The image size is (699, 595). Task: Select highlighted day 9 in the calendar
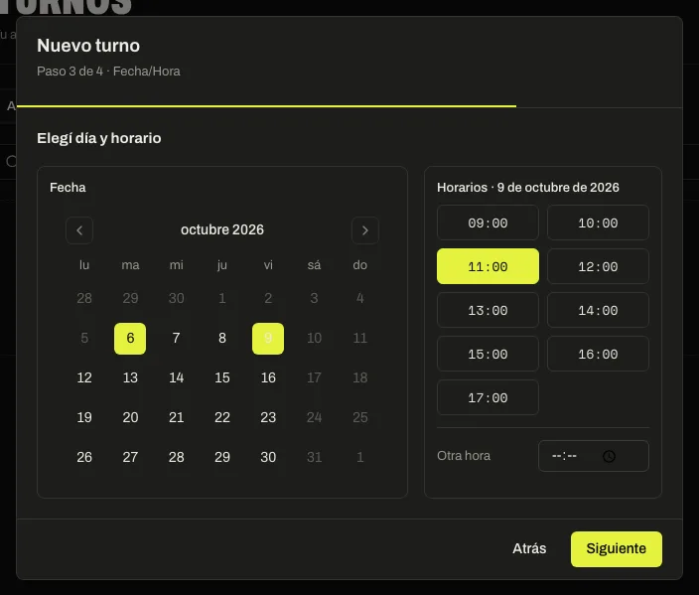pyautogui.click(x=268, y=338)
